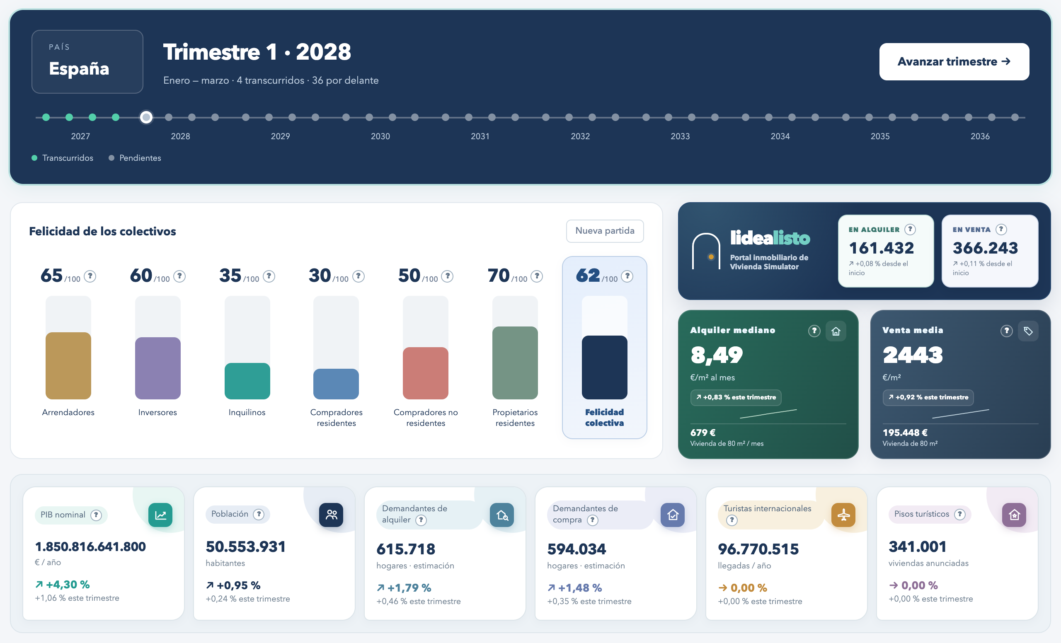This screenshot has width=1061, height=643.
Task: Click the current quarter marker on the timeline
Action: coord(146,117)
